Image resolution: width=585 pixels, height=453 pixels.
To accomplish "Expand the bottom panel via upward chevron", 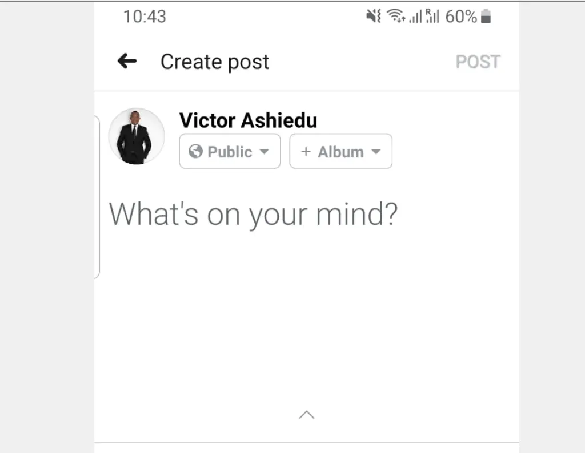I will [307, 415].
